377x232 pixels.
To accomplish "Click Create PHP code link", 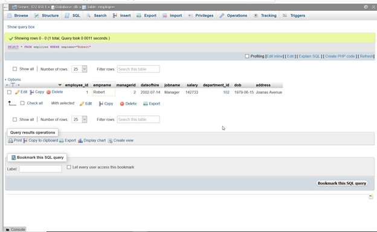I will click(x=340, y=56).
